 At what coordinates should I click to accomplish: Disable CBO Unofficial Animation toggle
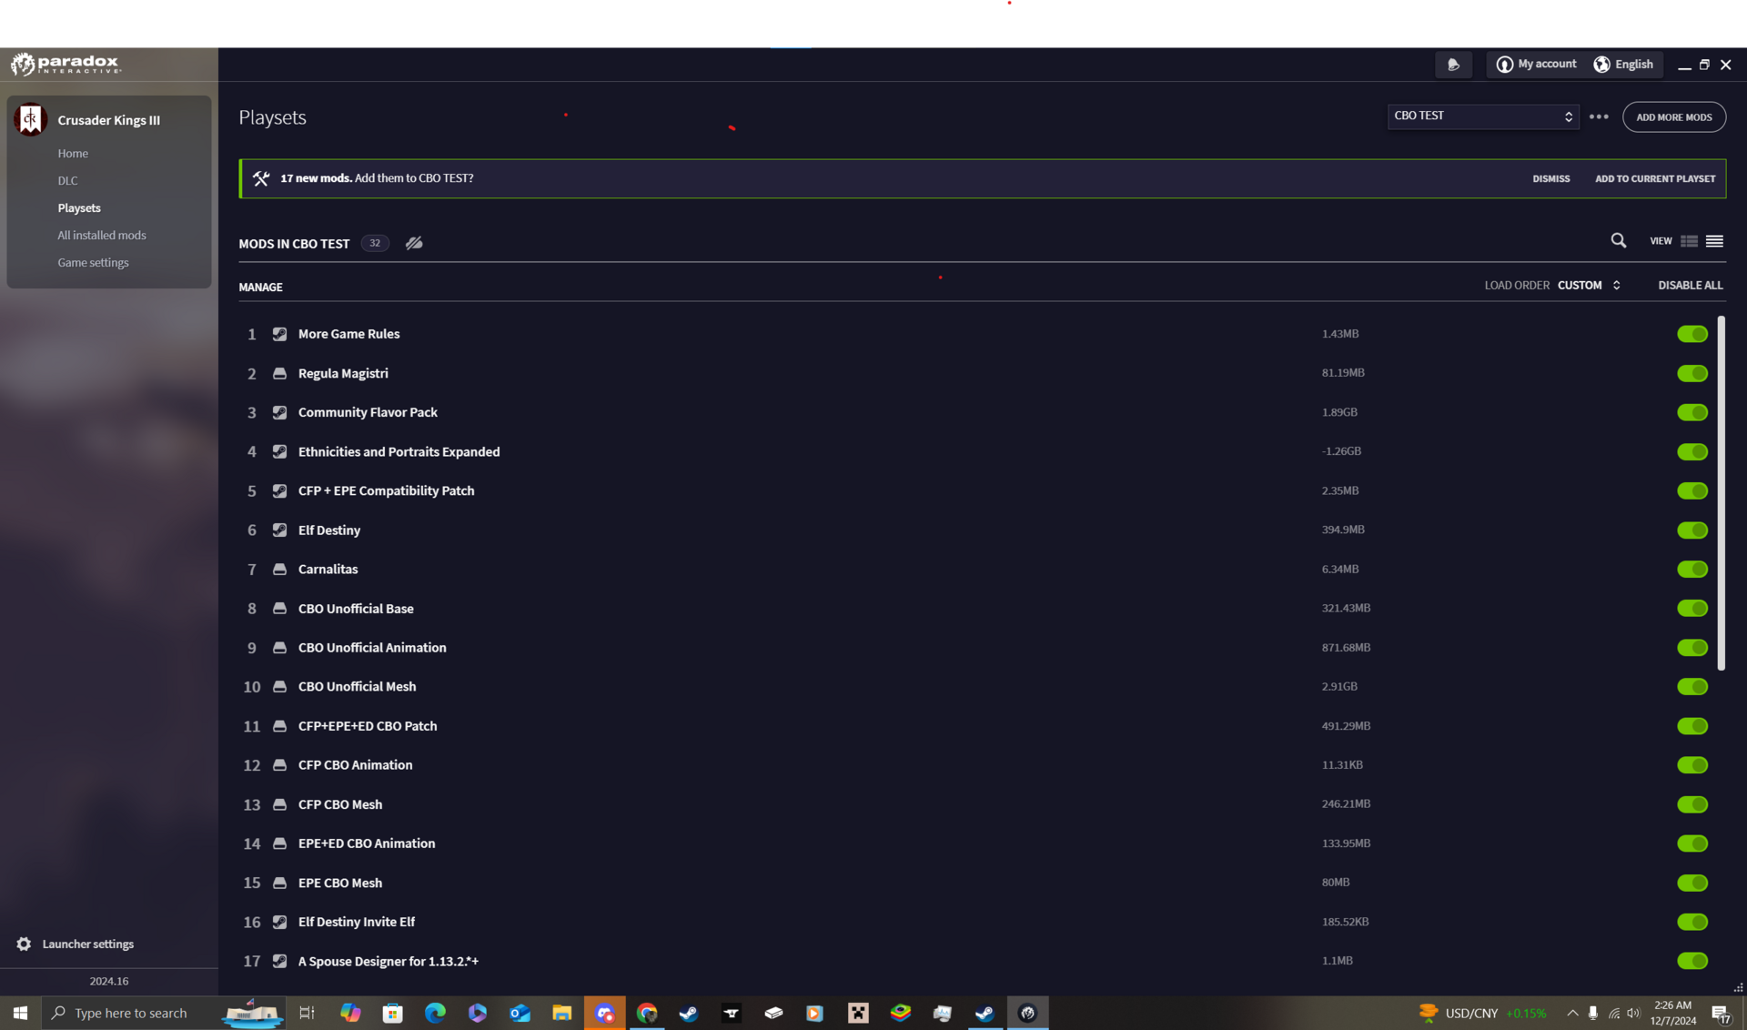coord(1692,647)
